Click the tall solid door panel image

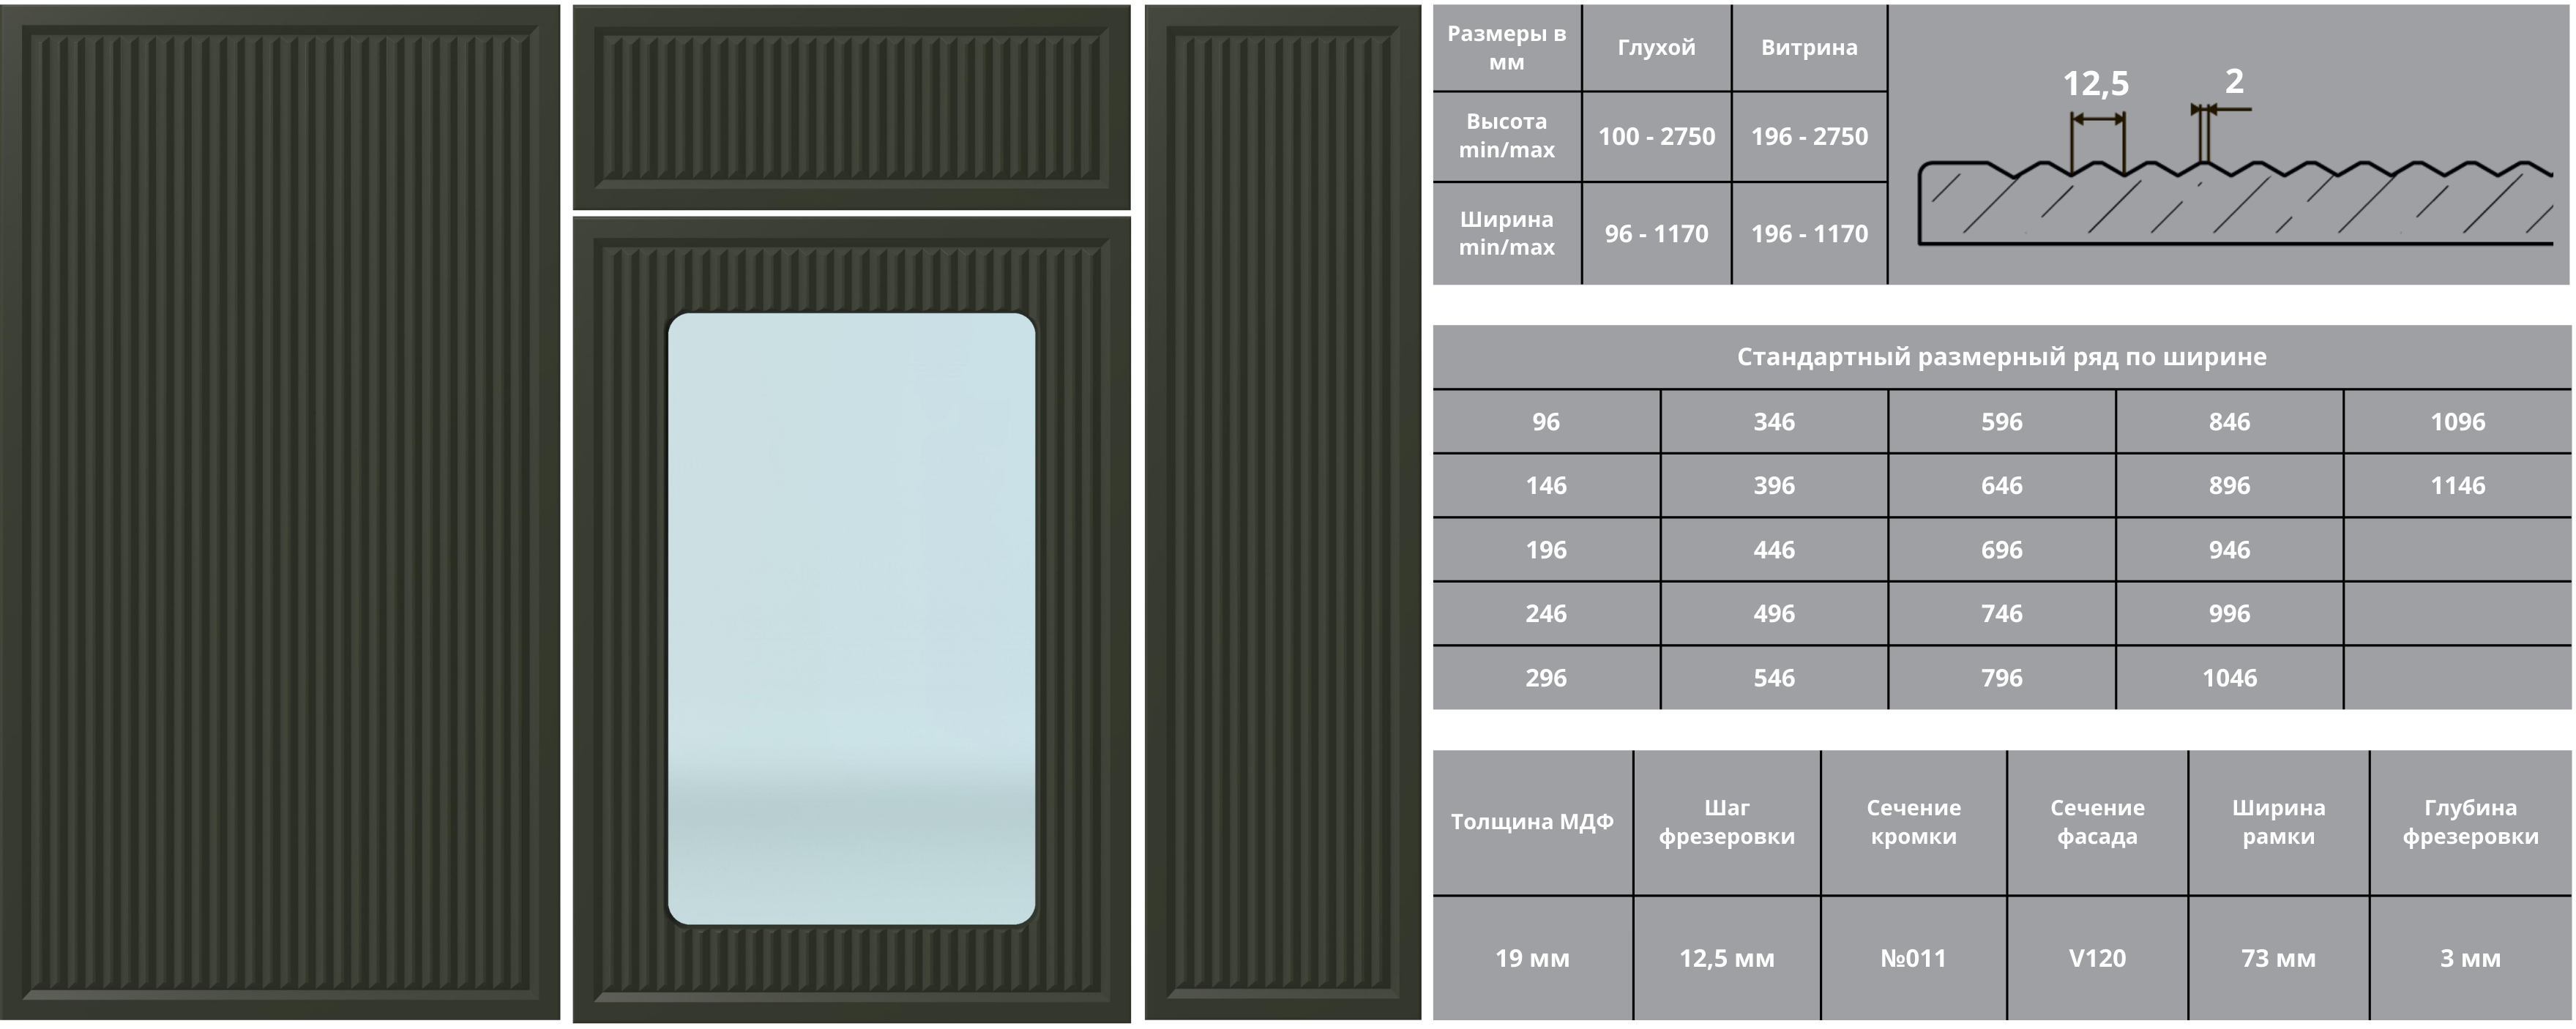point(280,512)
